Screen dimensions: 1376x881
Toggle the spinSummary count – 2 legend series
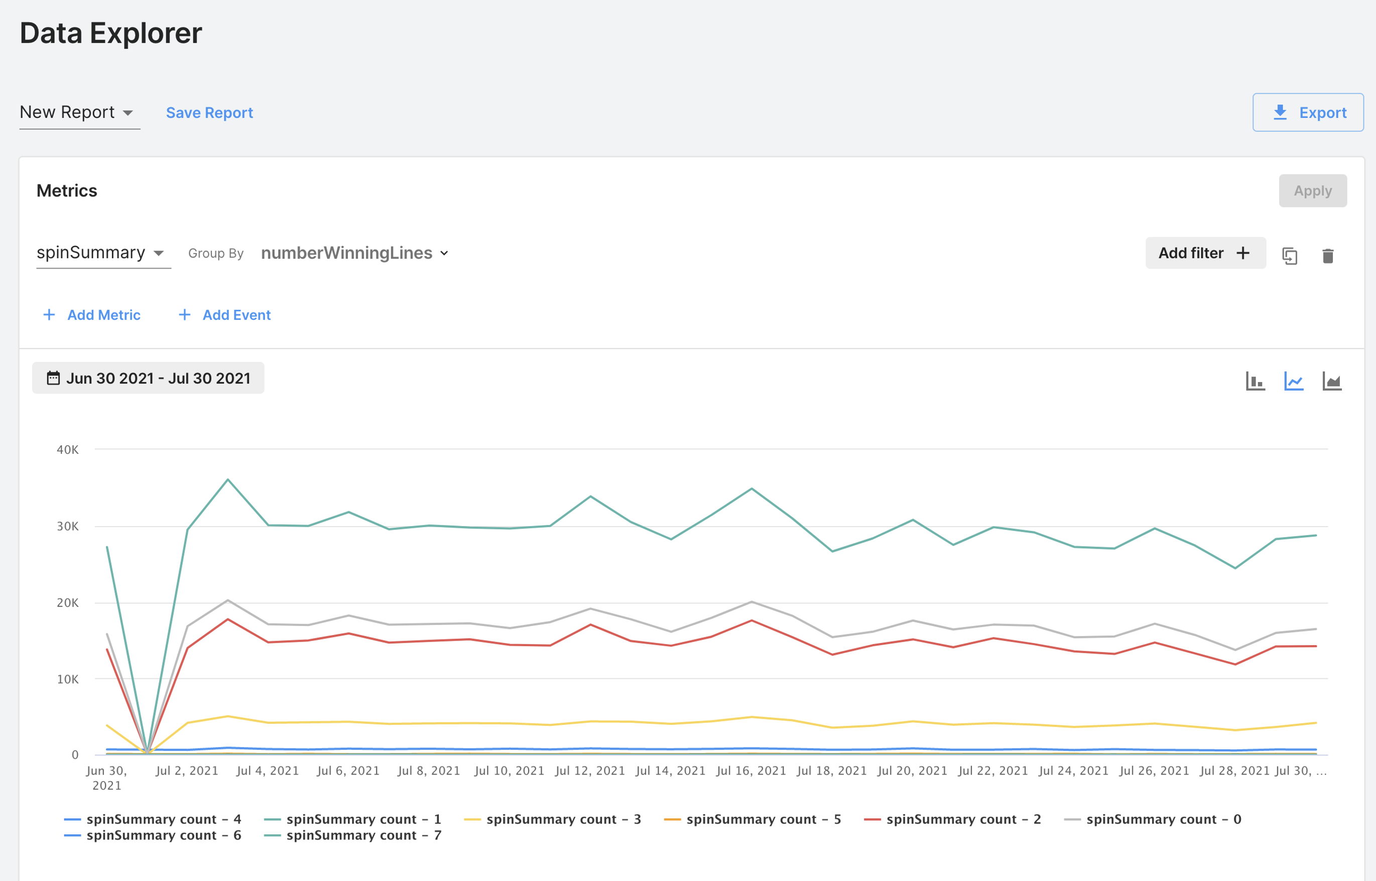coord(963,819)
